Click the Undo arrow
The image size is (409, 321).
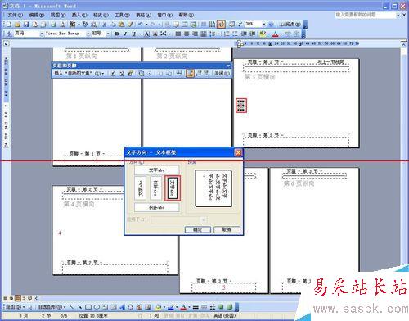coord(140,25)
